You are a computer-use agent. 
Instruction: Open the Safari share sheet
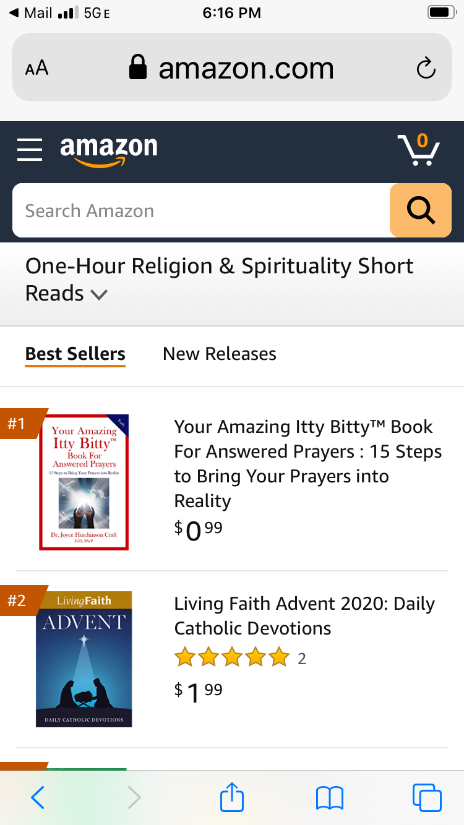pos(232,797)
